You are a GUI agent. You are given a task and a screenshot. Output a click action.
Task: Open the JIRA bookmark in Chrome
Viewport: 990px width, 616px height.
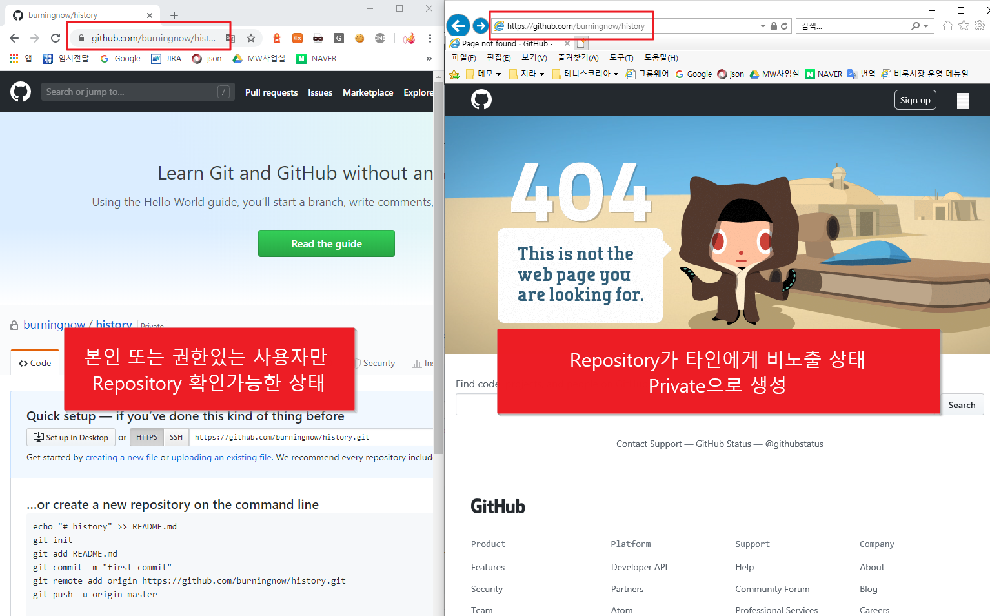pyautogui.click(x=166, y=58)
